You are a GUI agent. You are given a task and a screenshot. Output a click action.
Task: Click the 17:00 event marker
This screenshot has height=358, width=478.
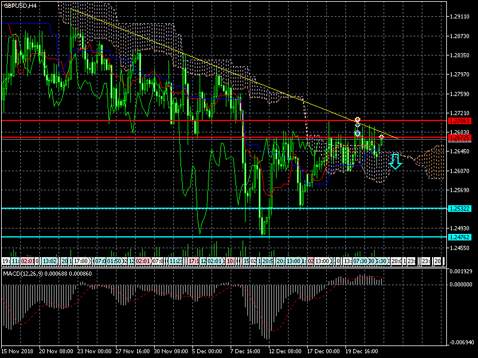click(82, 261)
